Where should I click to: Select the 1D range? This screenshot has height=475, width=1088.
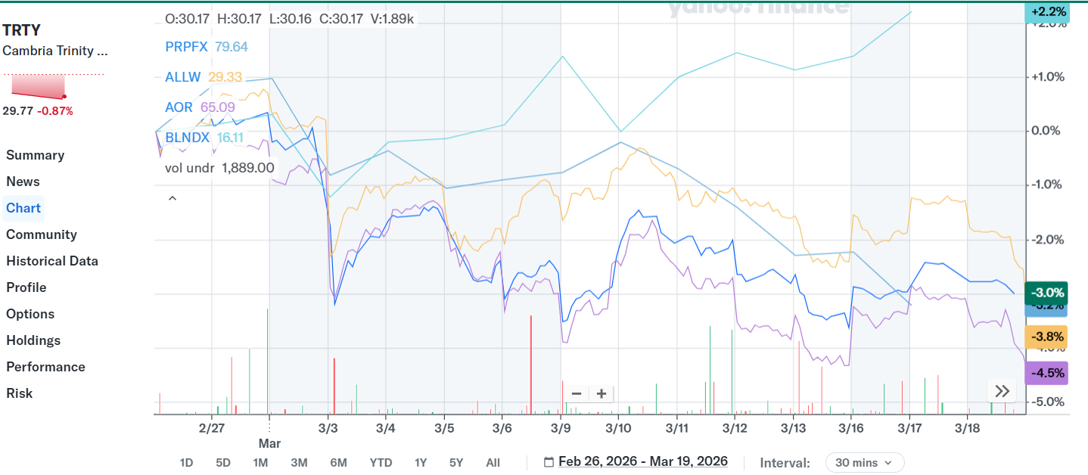(x=186, y=462)
